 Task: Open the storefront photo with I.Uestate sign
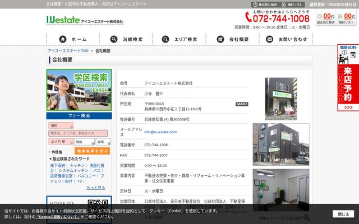click(x=281, y=99)
